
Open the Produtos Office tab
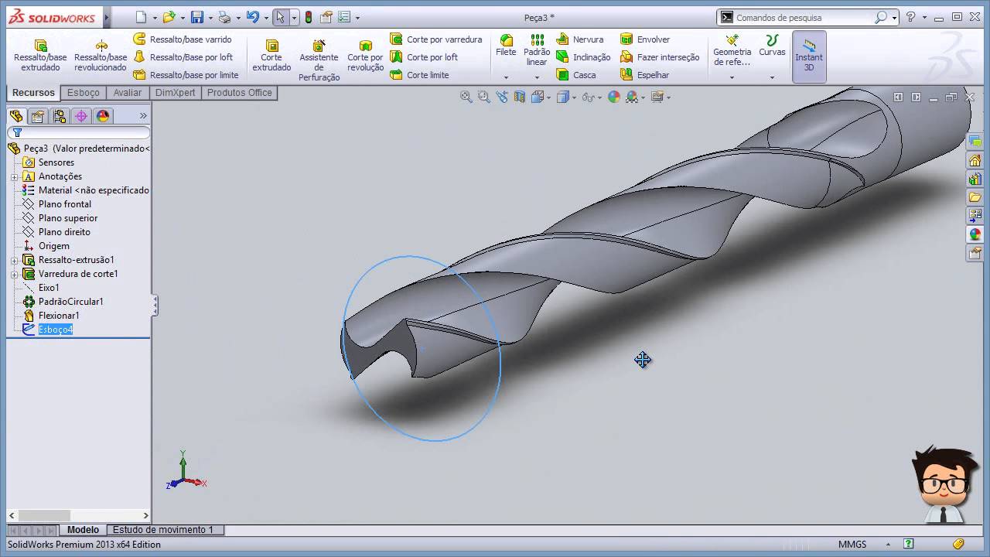pyautogui.click(x=239, y=93)
